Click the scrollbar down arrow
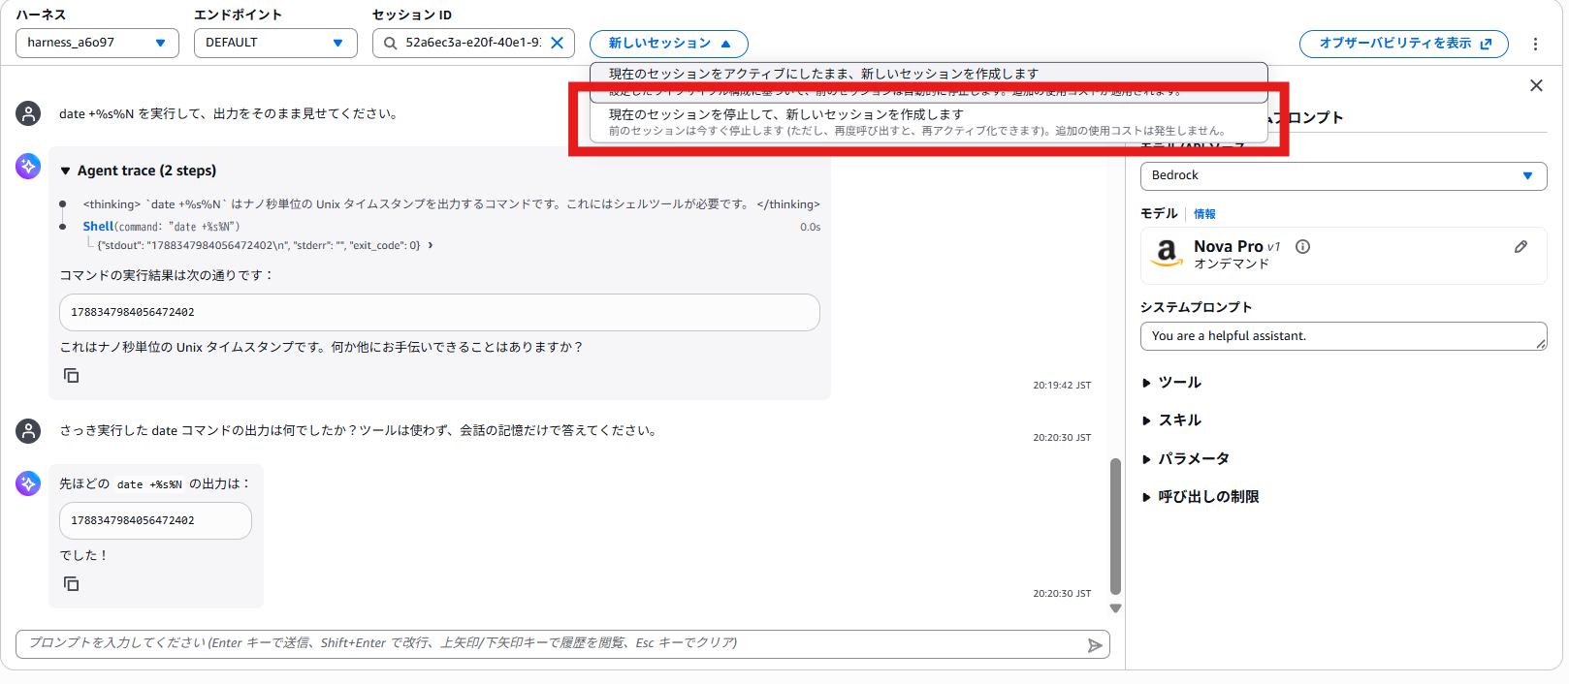The image size is (1569, 684). tap(1115, 608)
